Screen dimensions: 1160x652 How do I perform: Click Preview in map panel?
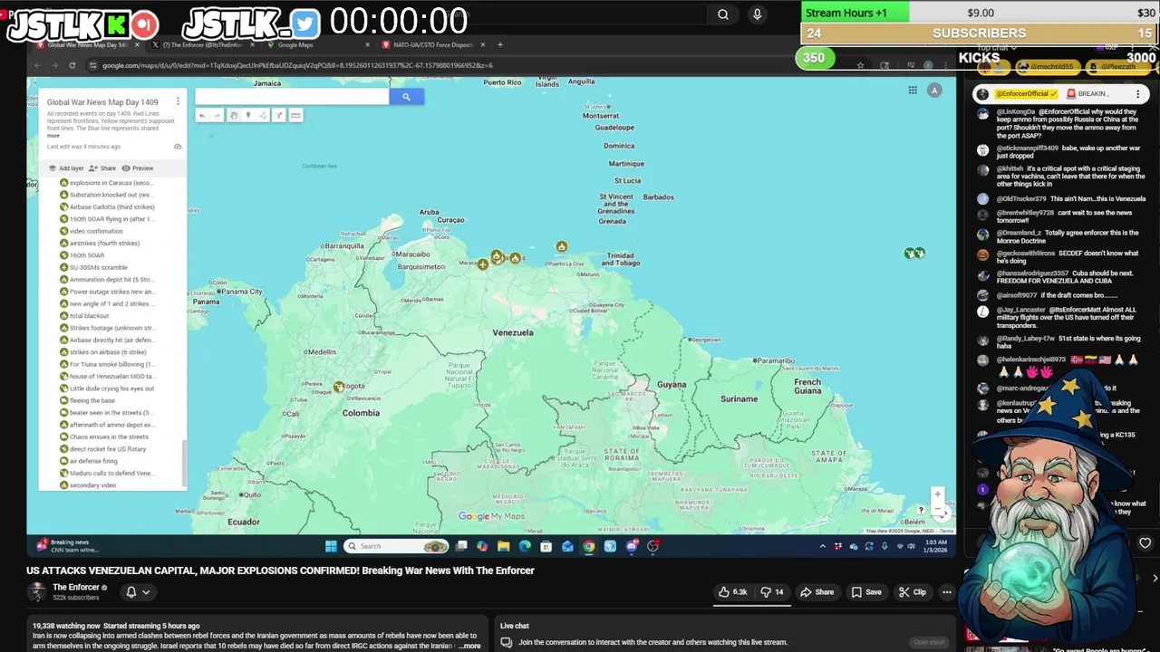tap(138, 168)
